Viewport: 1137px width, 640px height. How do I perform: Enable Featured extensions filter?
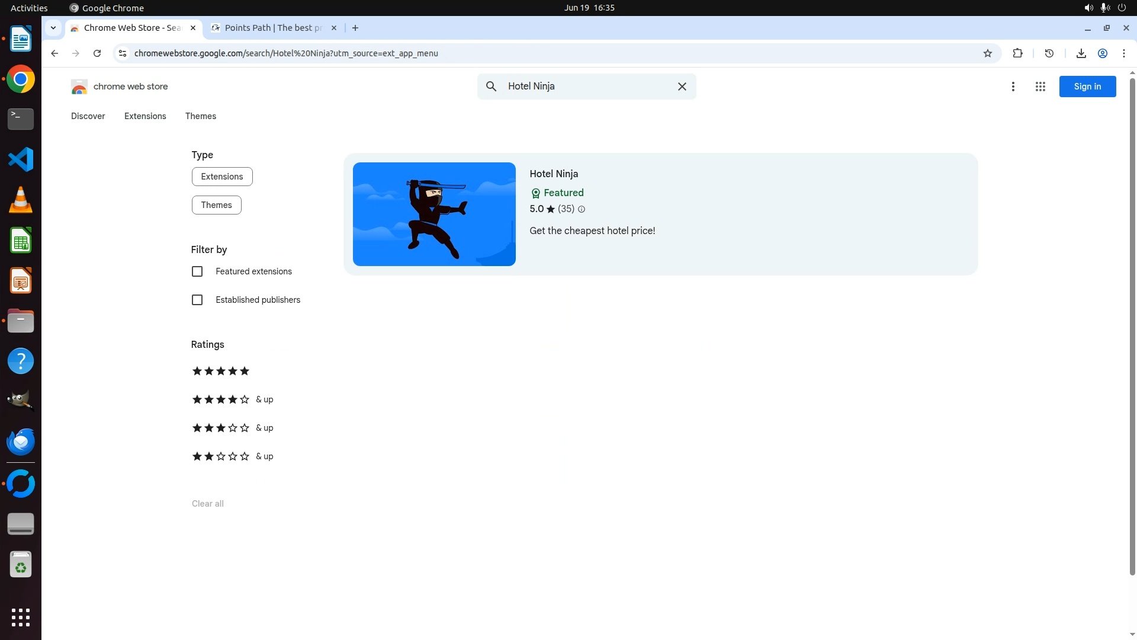197,271
